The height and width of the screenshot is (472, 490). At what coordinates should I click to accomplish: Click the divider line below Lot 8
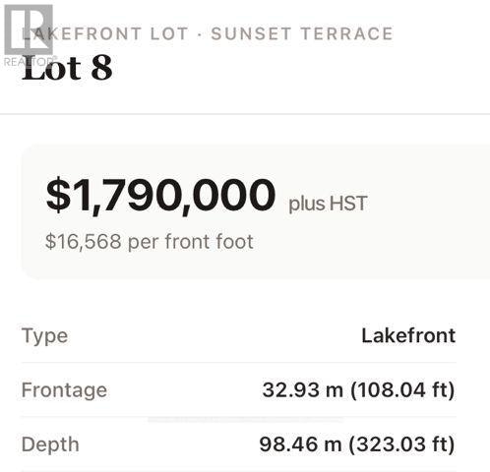pos(245,114)
